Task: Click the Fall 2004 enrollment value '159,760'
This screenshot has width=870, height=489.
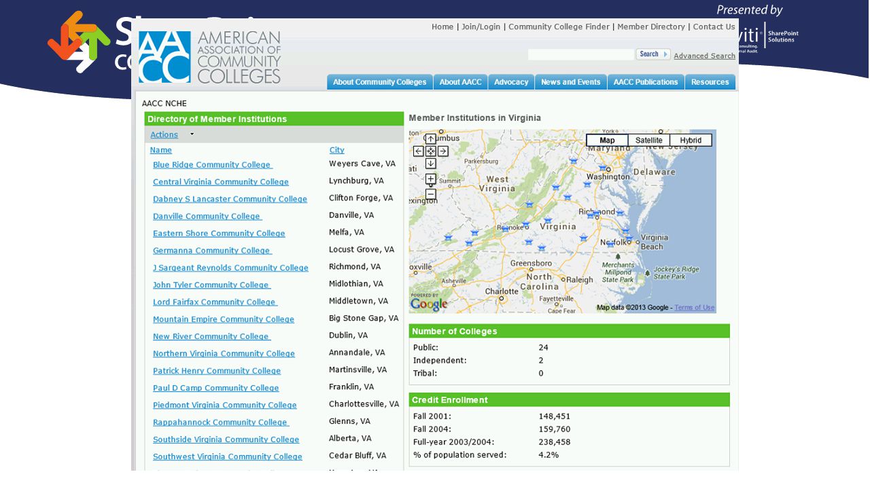Action: click(555, 429)
